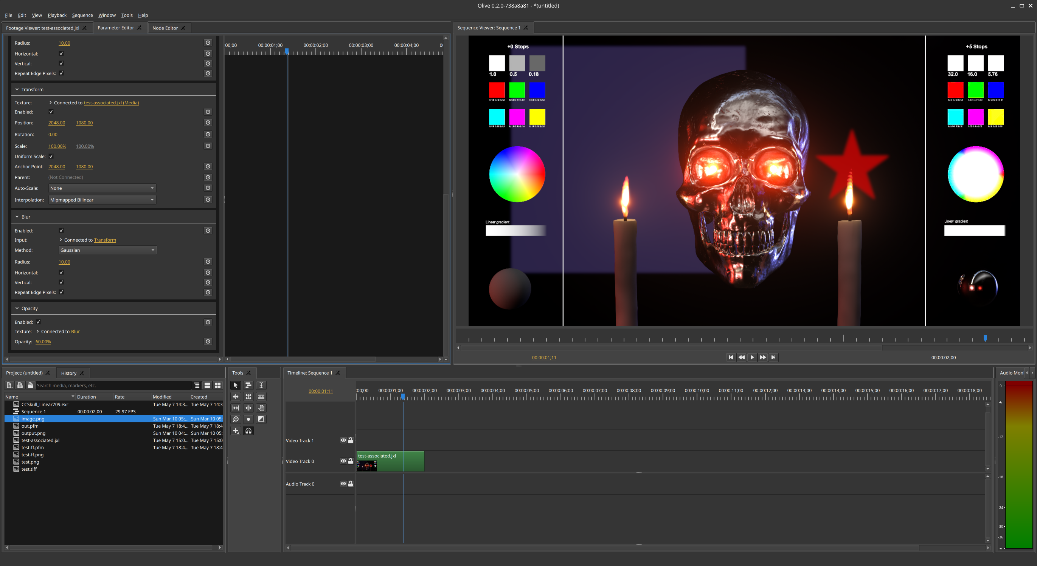Image resolution: width=1037 pixels, height=566 pixels.
Task: Click the Transform link in Blur Input
Action: 105,240
